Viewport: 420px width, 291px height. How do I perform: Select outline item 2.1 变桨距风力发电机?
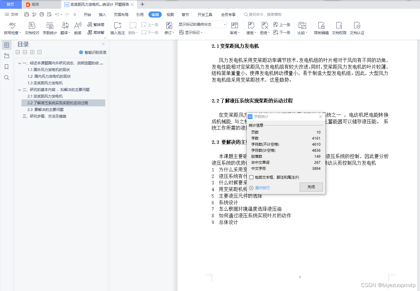pyautogui.click(x=45, y=96)
